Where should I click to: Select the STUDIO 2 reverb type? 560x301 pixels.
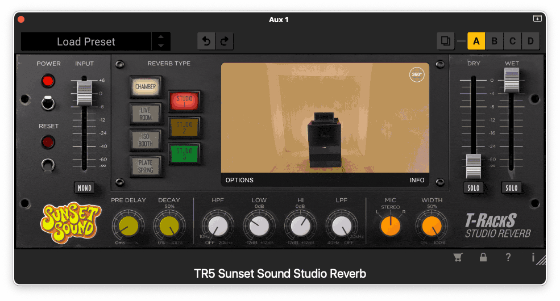[x=184, y=127]
